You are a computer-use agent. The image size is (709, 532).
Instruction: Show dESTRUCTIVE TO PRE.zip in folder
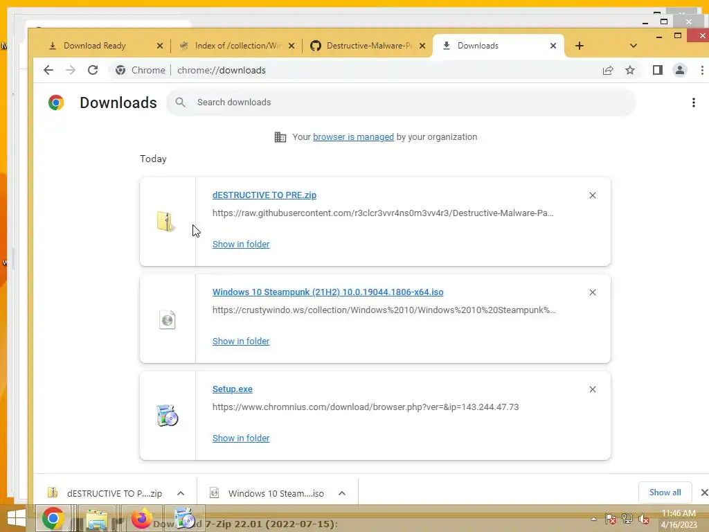(x=241, y=245)
